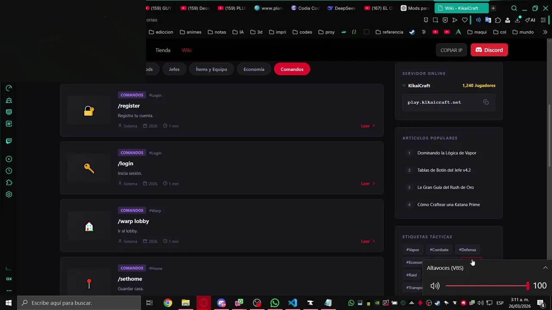This screenshot has width=552, height=310.
Task: Open extensions puzzle icon in toolbar
Action: pyautogui.click(x=498, y=20)
